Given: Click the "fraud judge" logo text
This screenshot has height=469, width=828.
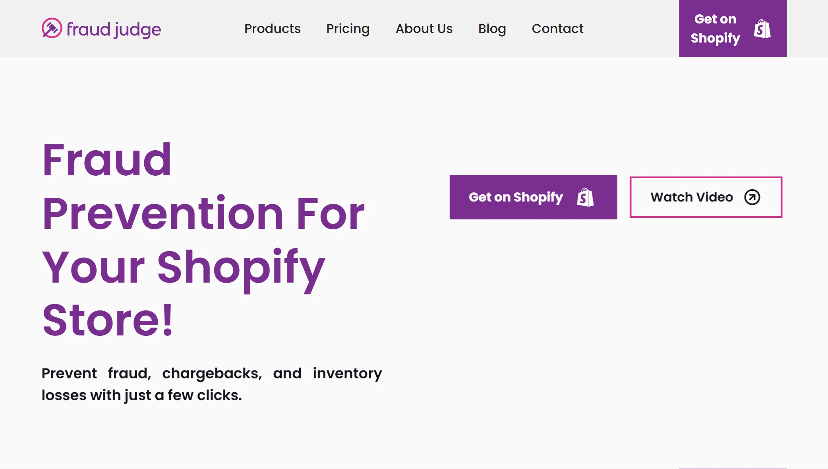Looking at the screenshot, I should (x=114, y=29).
